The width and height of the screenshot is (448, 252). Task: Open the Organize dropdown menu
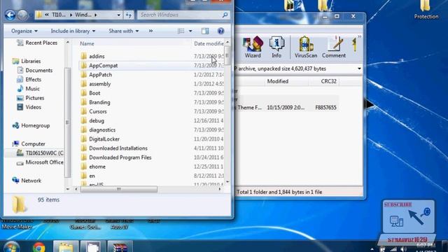click(x=24, y=31)
